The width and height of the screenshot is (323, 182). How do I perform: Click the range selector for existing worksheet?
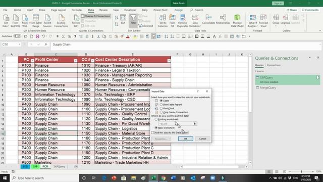coord(195,123)
